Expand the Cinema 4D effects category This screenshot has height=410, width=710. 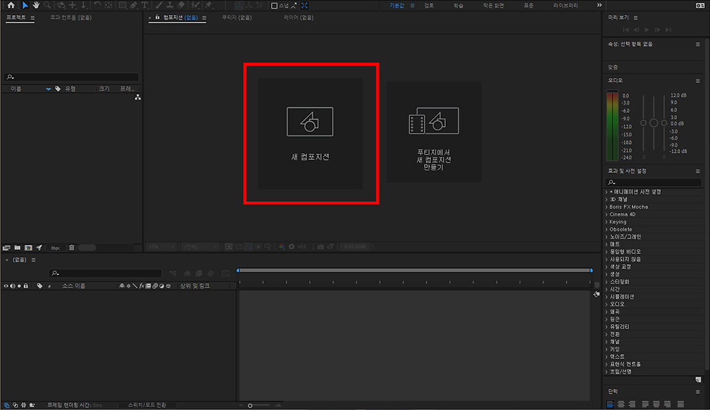(621, 214)
